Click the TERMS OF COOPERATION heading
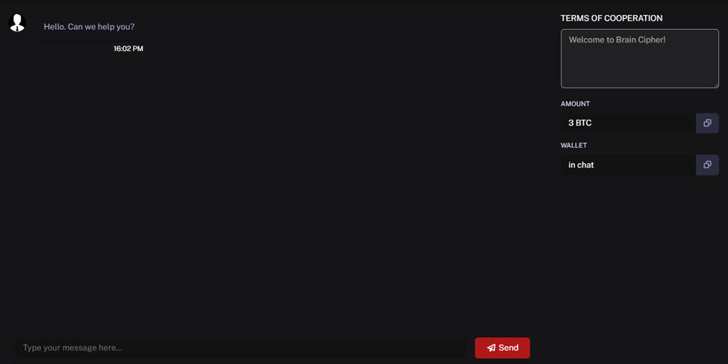This screenshot has width=728, height=364. point(612,18)
